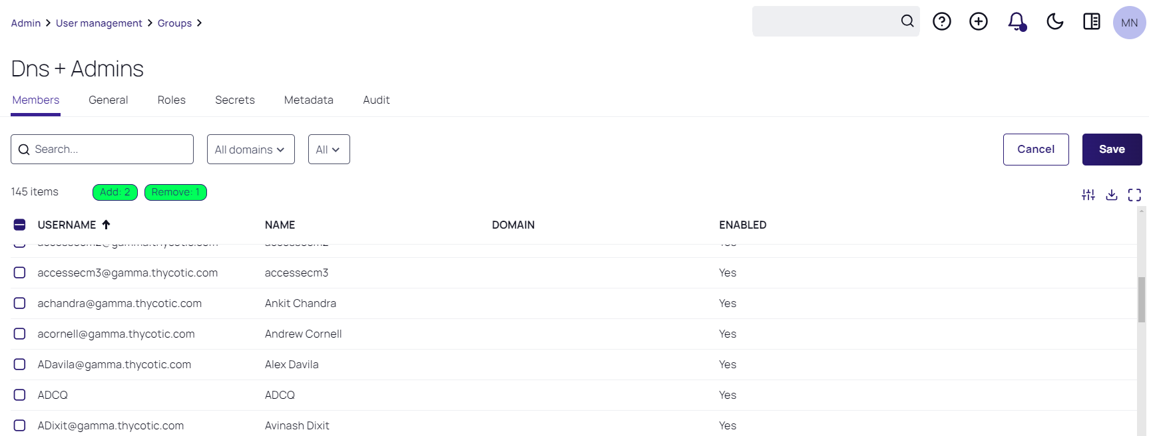
Task: Open the All domains dropdown
Action: (251, 150)
